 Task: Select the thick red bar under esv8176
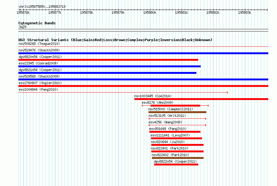[175, 106]
